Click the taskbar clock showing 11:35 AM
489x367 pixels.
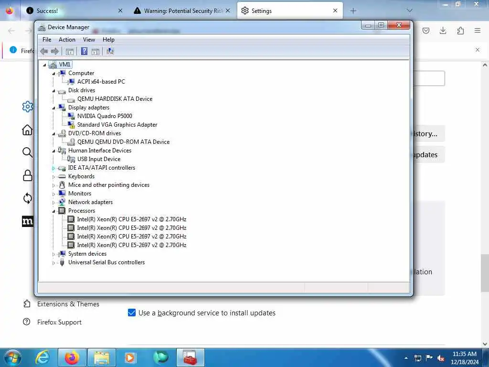465,358
